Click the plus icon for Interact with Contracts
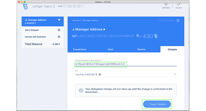The width and height of the screenshot is (206, 111). click(x=59, y=37)
